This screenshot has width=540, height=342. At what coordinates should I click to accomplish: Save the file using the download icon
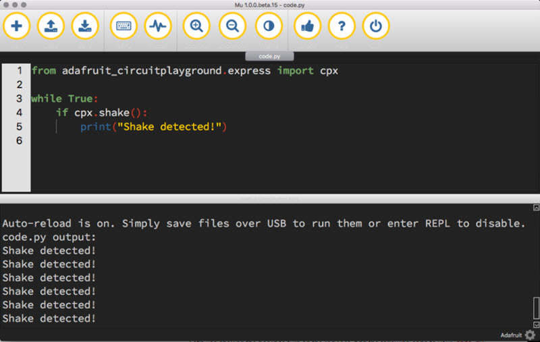coord(85,27)
